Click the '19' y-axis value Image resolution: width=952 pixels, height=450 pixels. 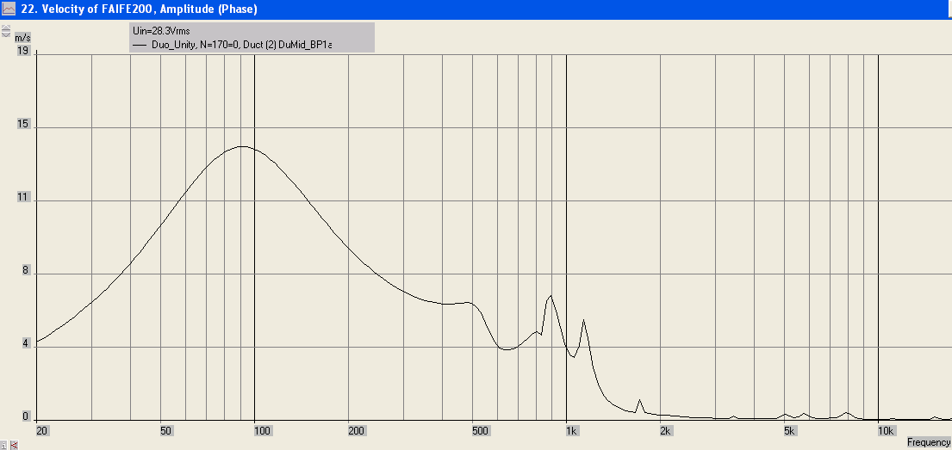(23, 52)
